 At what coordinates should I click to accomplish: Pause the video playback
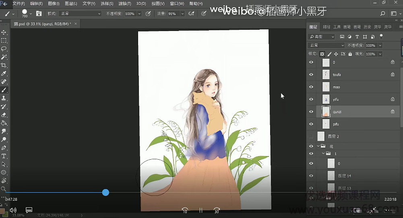click(x=200, y=210)
